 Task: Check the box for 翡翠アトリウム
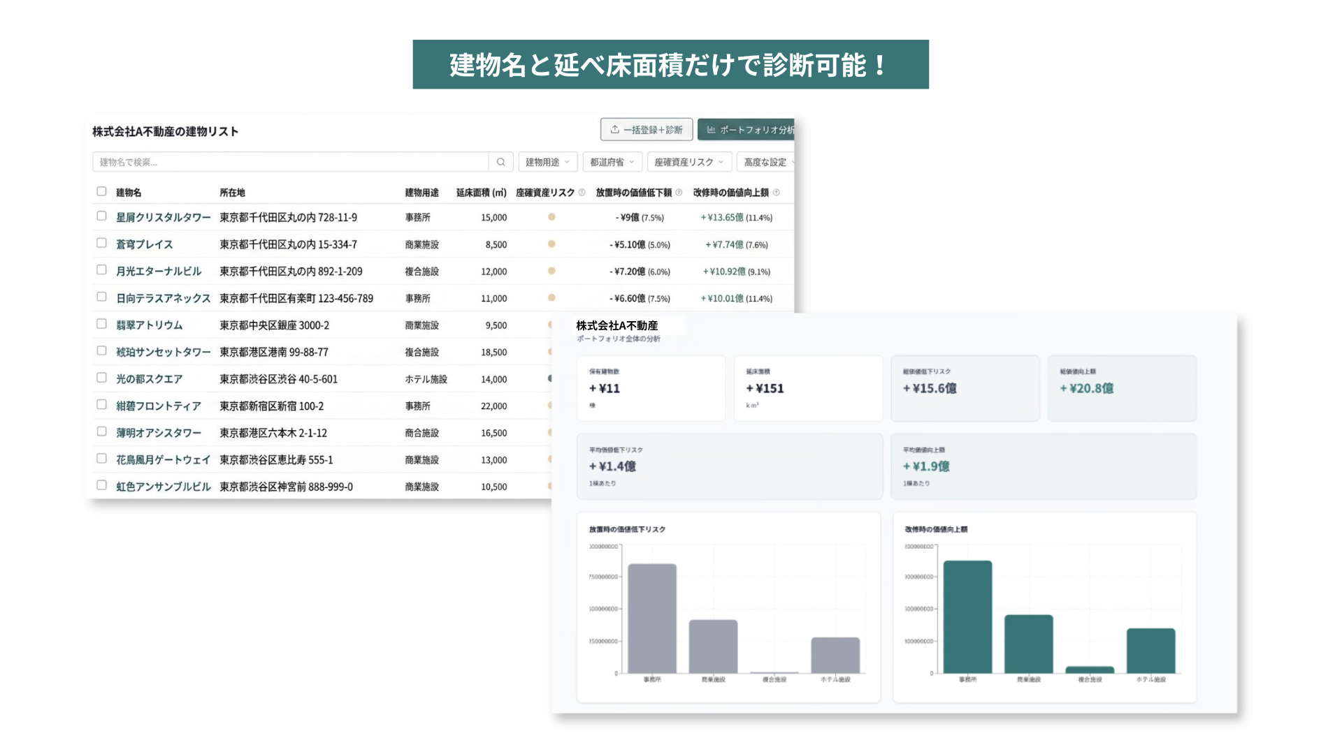point(101,324)
